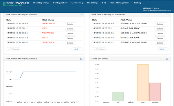Go to Next page in quantitative table

(163, 49)
